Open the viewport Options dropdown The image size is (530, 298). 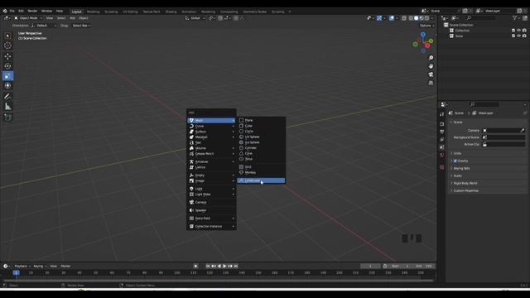pyautogui.click(x=426, y=26)
